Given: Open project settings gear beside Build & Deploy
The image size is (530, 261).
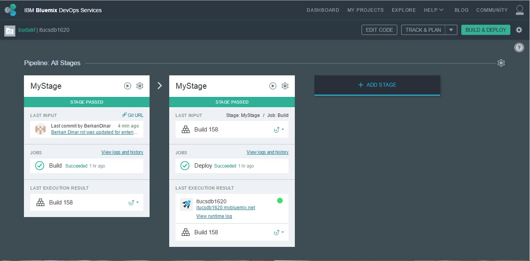Looking at the screenshot, I should pos(519,30).
